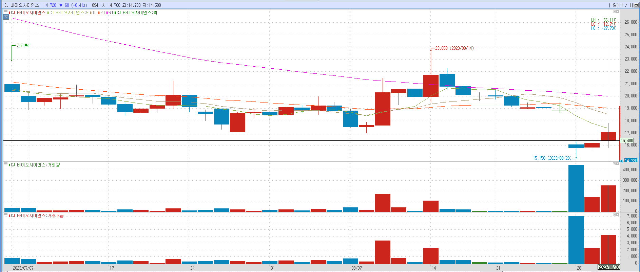Image resolution: width=640 pixels, height=272 pixels.
Task: Click the 거래대금 panel's maximize icon
Action: click(x=614, y=214)
